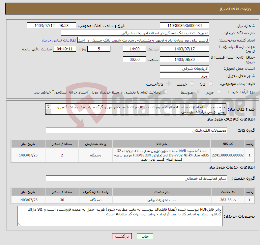Click the نصب تجهیزات برقی service name cell
Viewport: 260px width, 245px height.
(x=162, y=200)
